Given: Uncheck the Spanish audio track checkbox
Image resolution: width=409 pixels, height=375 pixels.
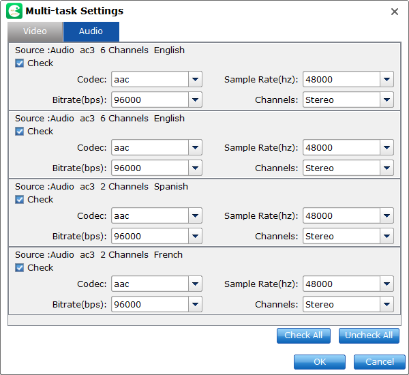Looking at the screenshot, I should [x=19, y=199].
